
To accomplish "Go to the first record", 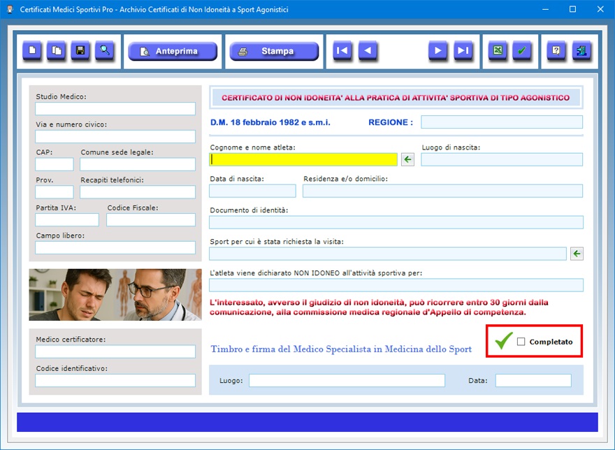I will [x=342, y=51].
